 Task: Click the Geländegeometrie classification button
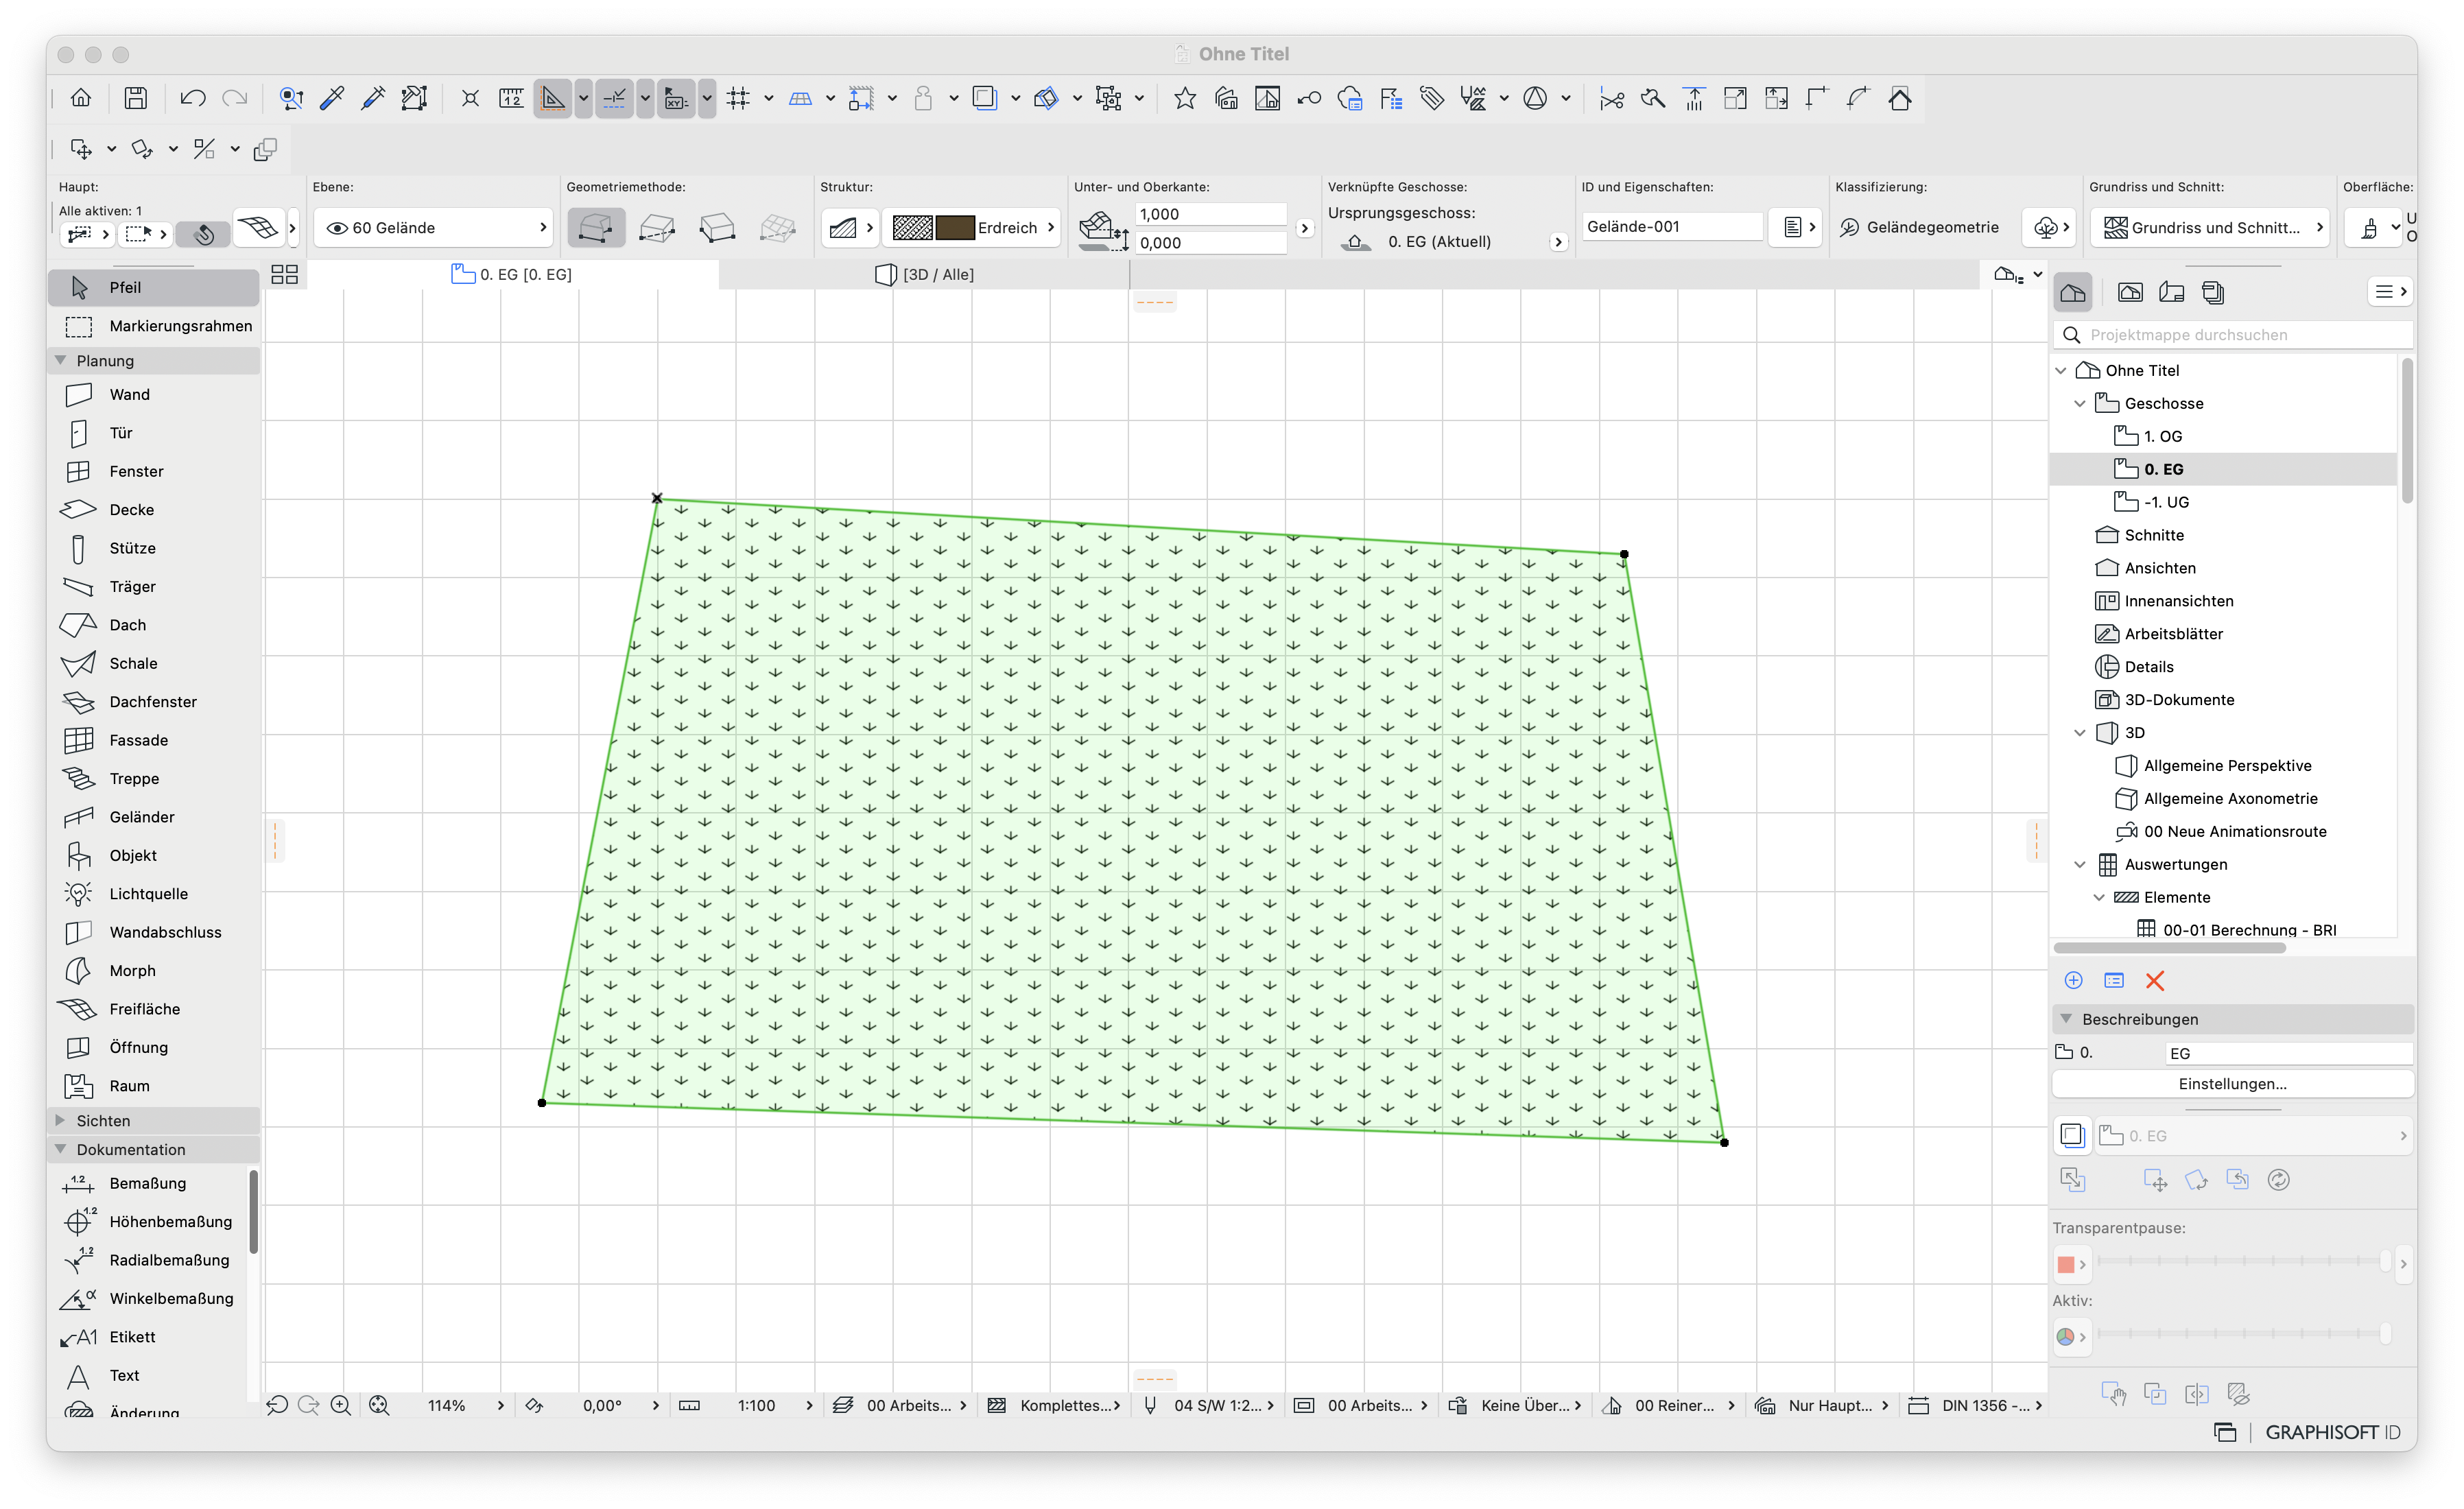(x=1920, y=228)
